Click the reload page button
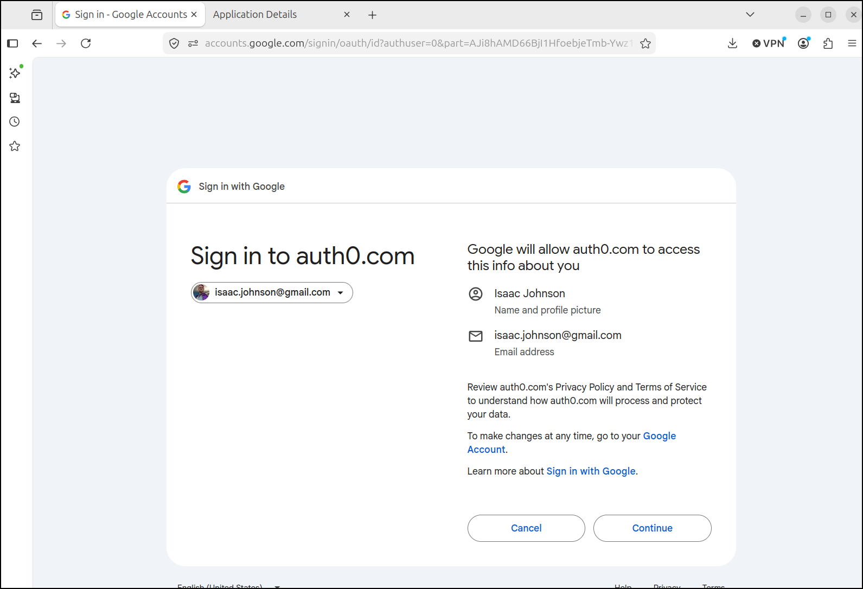 coord(86,43)
